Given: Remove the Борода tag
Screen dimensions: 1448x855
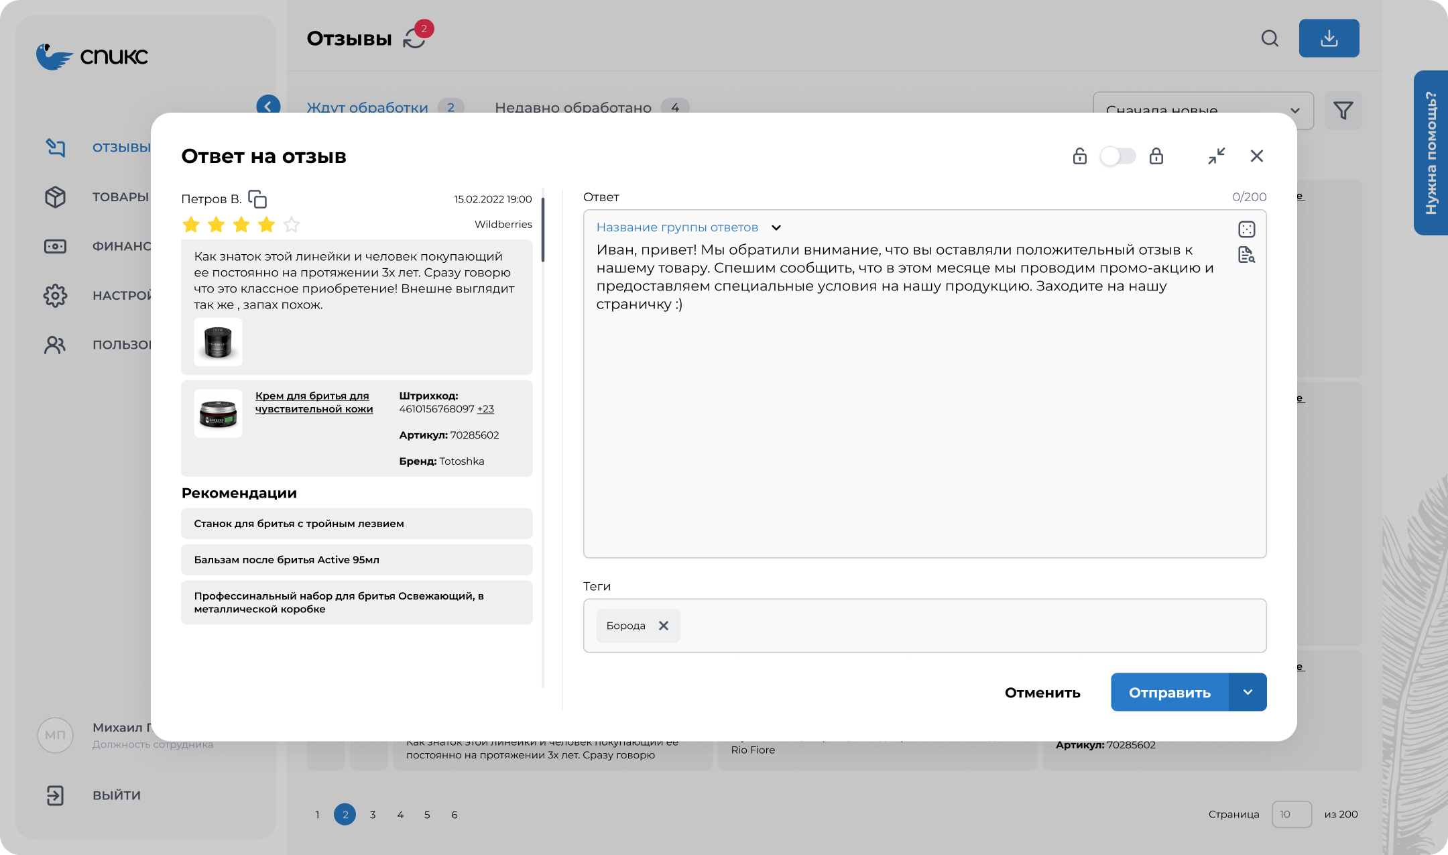Looking at the screenshot, I should coord(664,626).
